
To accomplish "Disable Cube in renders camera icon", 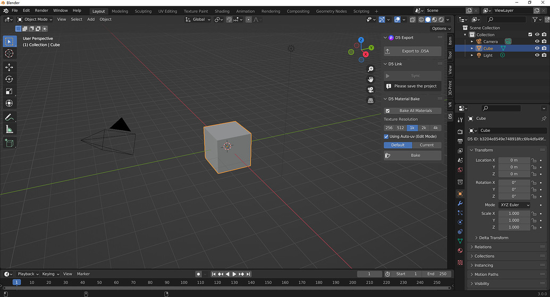I will click(x=544, y=48).
